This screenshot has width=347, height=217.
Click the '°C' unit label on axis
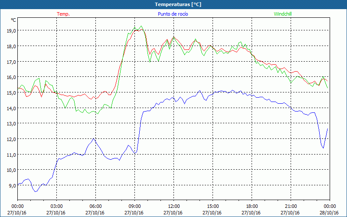pos(13,20)
